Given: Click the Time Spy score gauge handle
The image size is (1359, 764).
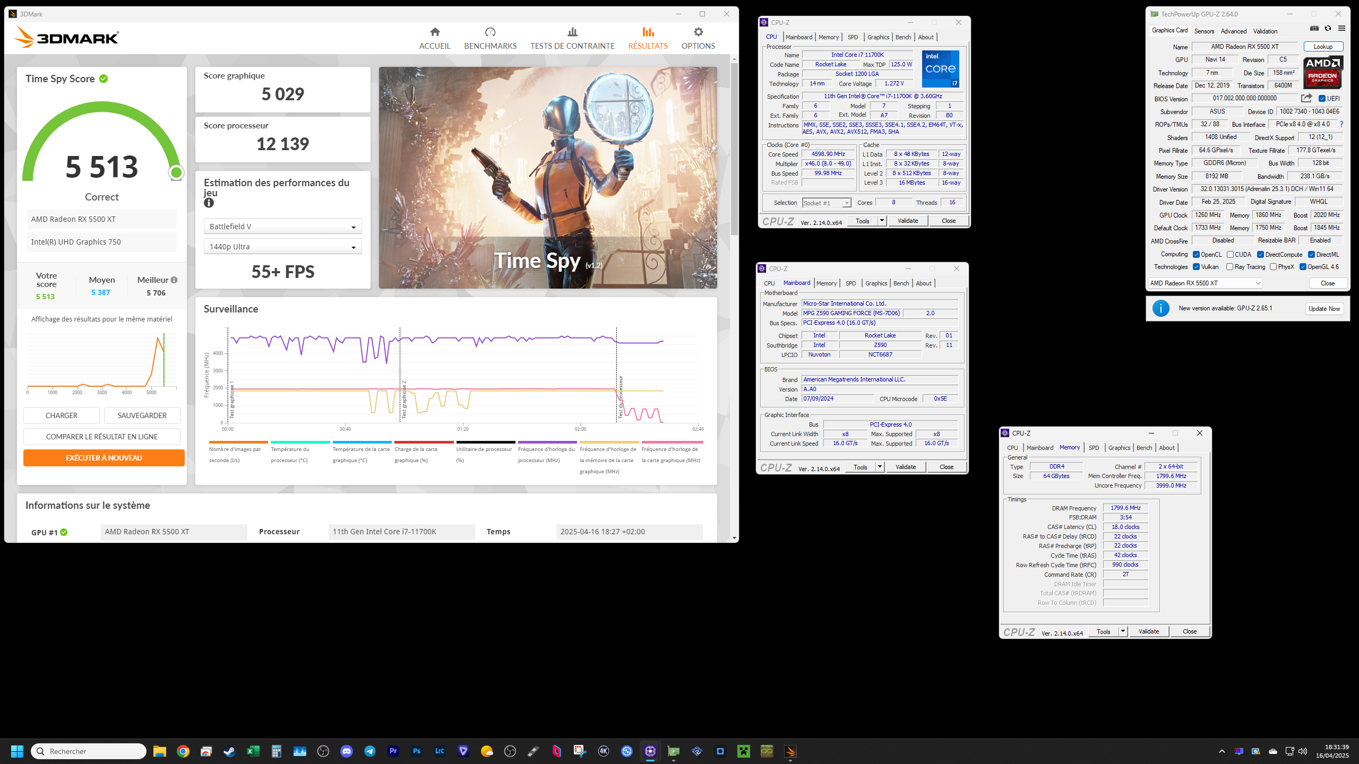Looking at the screenshot, I should 176,172.
